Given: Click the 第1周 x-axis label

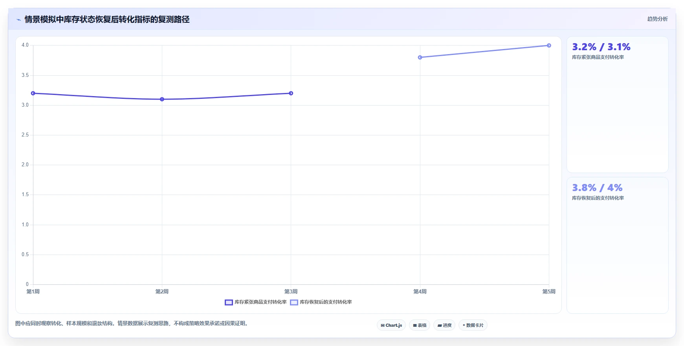Looking at the screenshot, I should 33,291.
